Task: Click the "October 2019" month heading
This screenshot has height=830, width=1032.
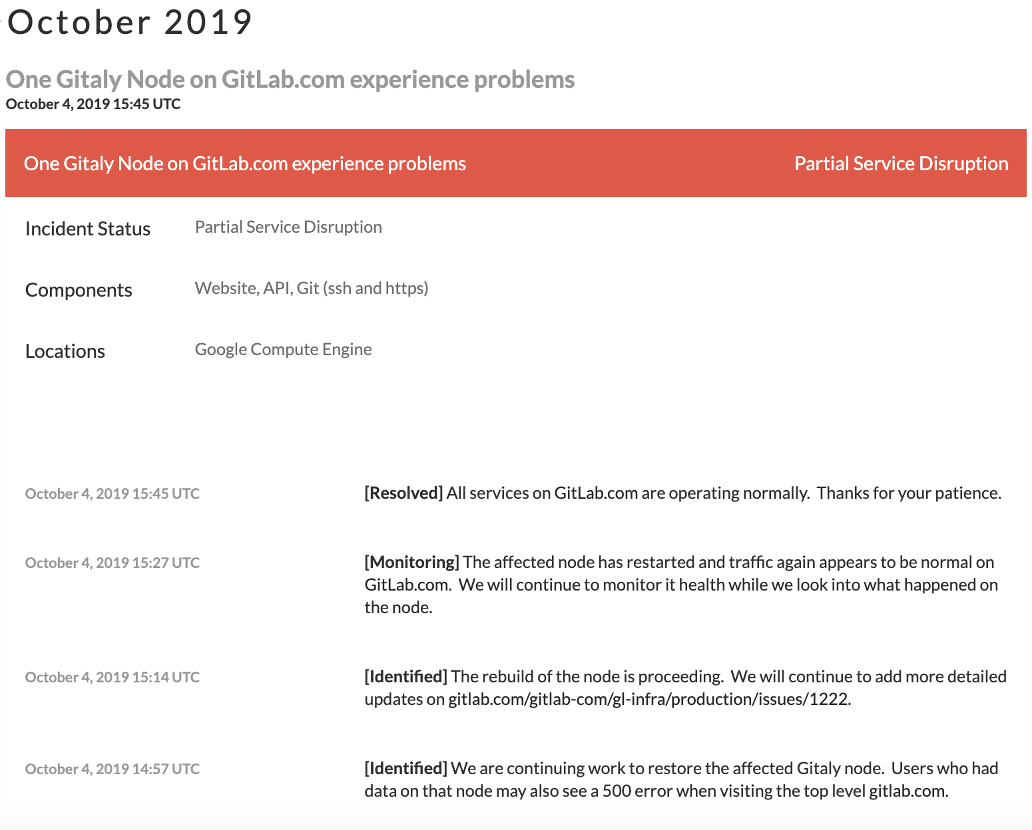Action: click(x=130, y=23)
